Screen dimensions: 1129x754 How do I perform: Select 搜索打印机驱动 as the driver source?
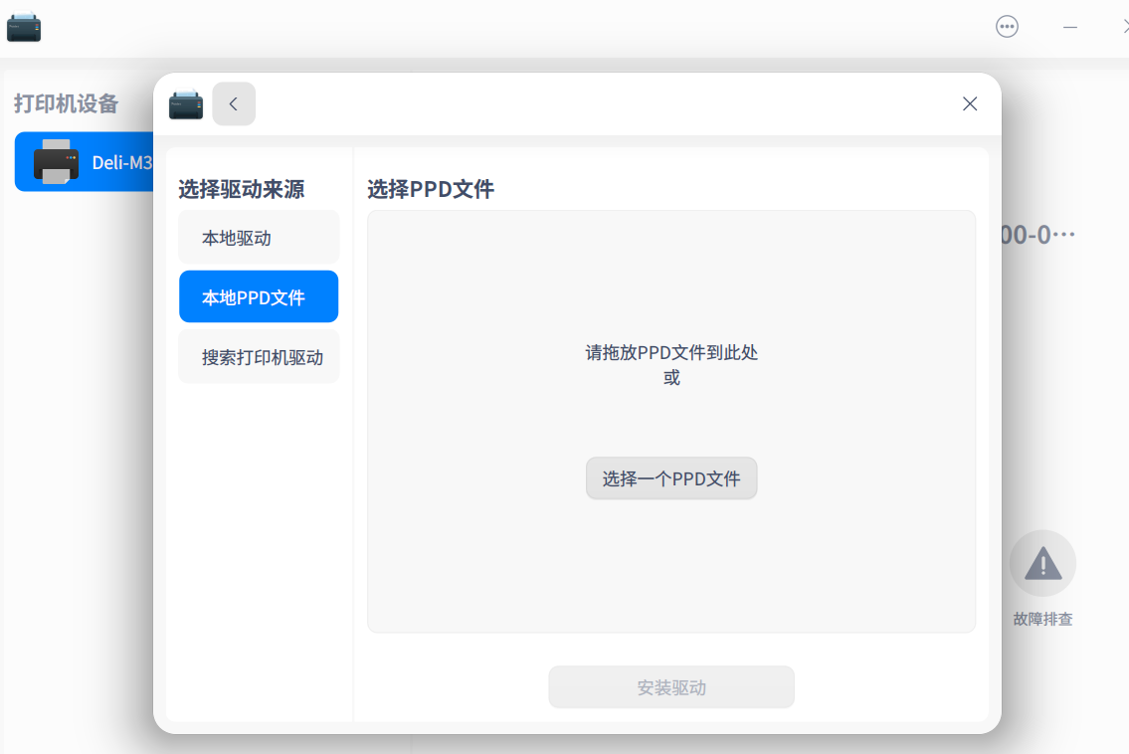pos(259,356)
